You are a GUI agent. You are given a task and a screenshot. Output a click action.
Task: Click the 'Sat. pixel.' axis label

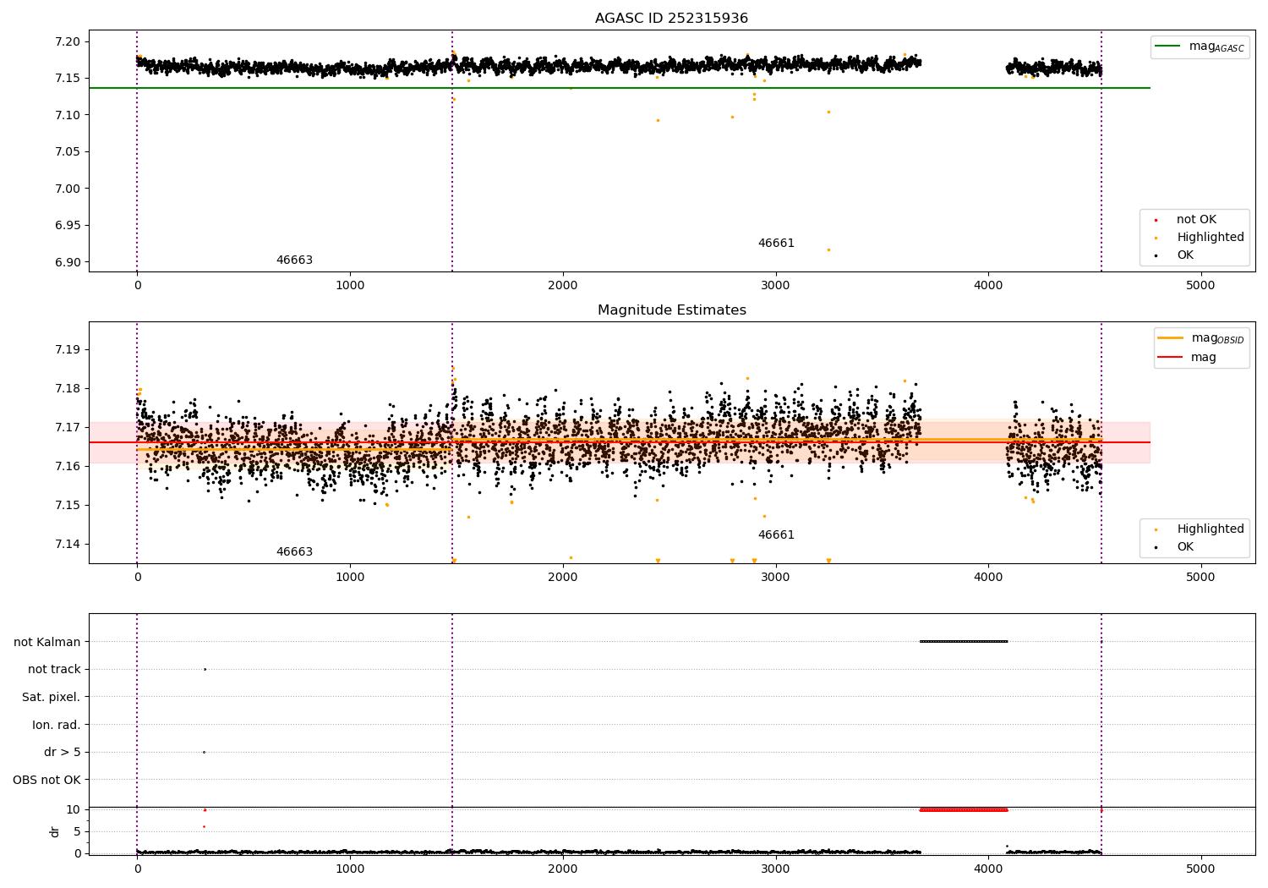click(51, 697)
